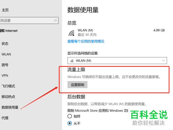
Task: Open the 飞行模式 airplane mode page
Action: tap(8, 86)
